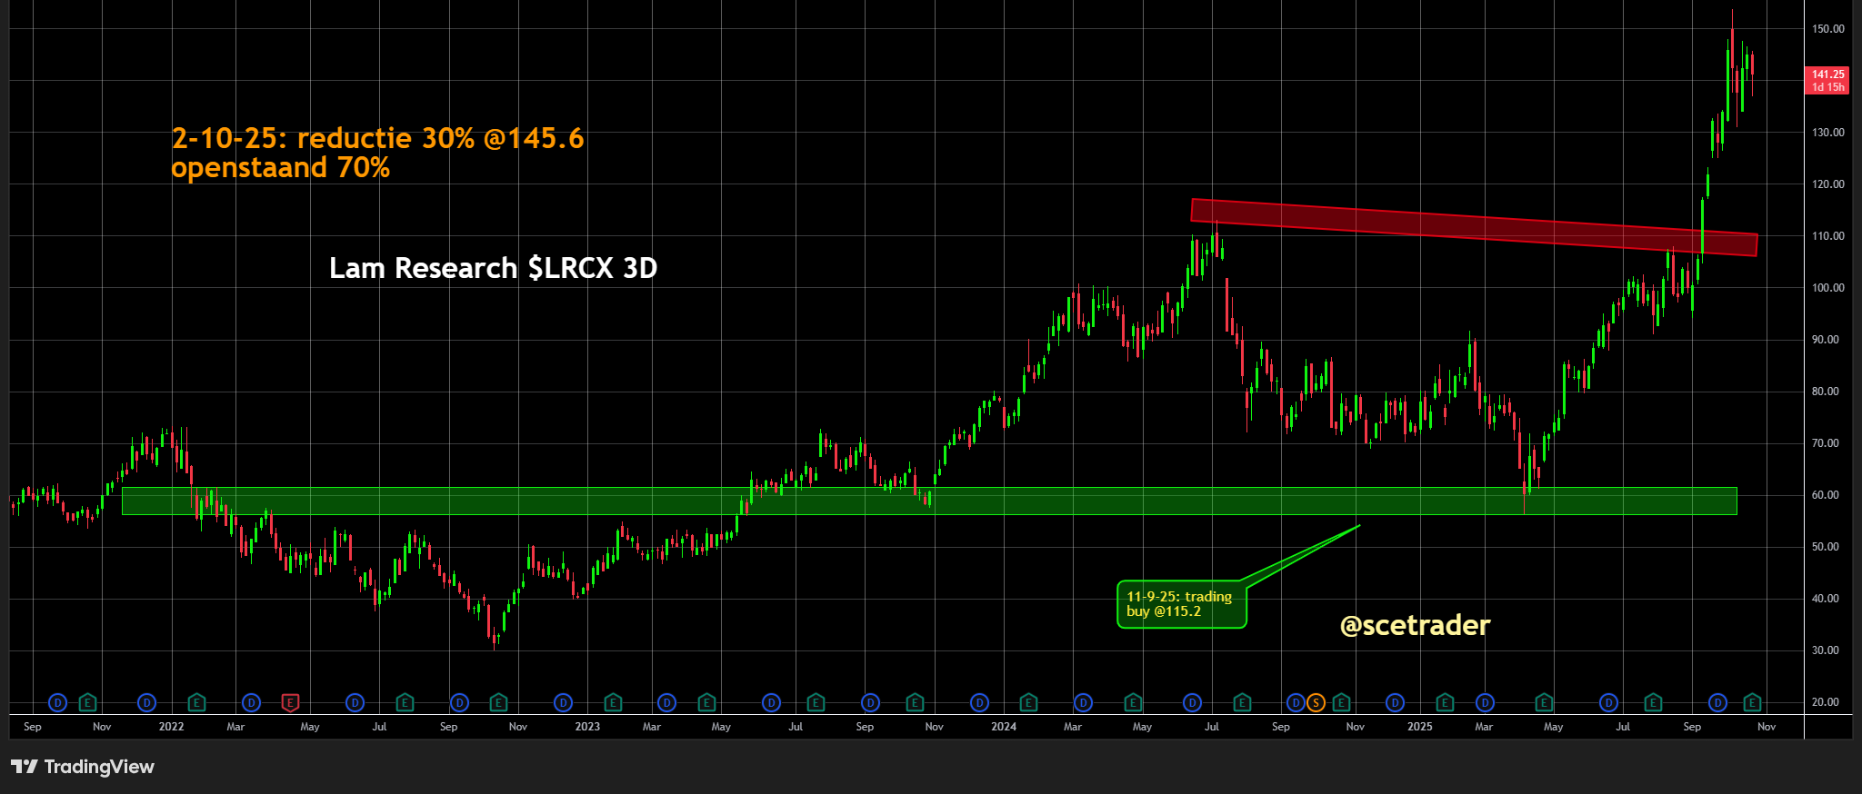Open the October 2022 earnings marker
Image resolution: width=1862 pixels, height=794 pixels.
(x=498, y=702)
